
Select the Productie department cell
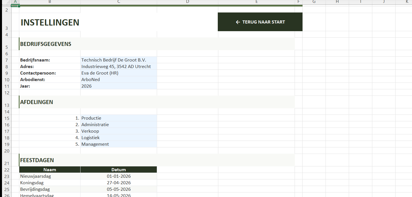click(x=119, y=118)
